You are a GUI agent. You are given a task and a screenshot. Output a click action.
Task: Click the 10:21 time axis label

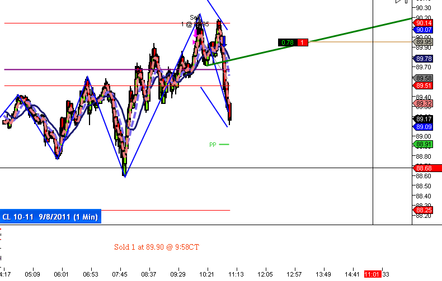[x=206, y=274]
